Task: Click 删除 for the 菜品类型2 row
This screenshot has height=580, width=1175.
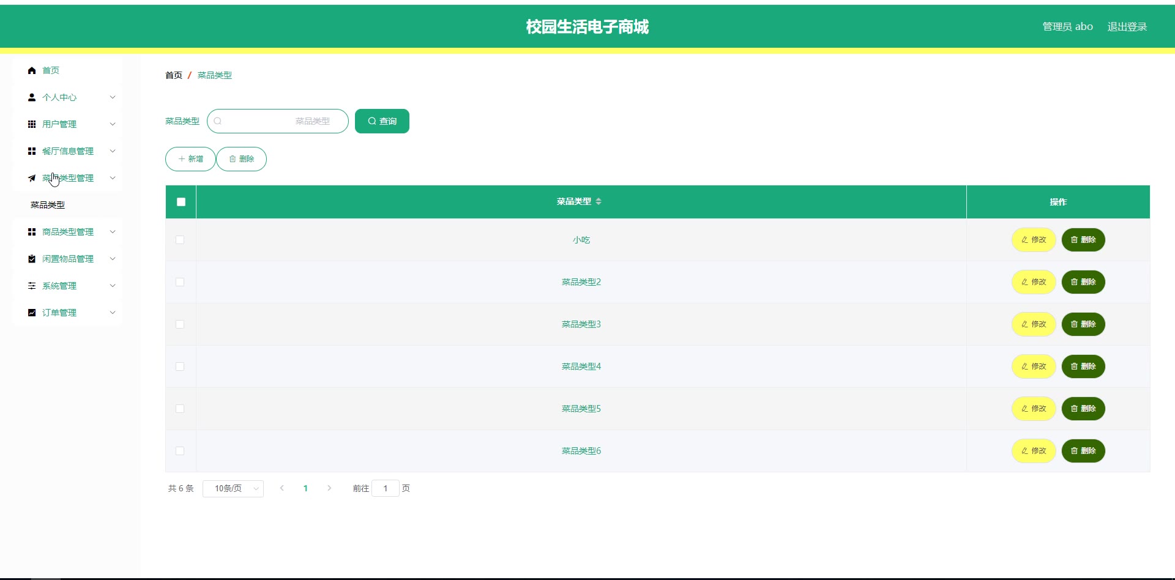Action: point(1083,282)
